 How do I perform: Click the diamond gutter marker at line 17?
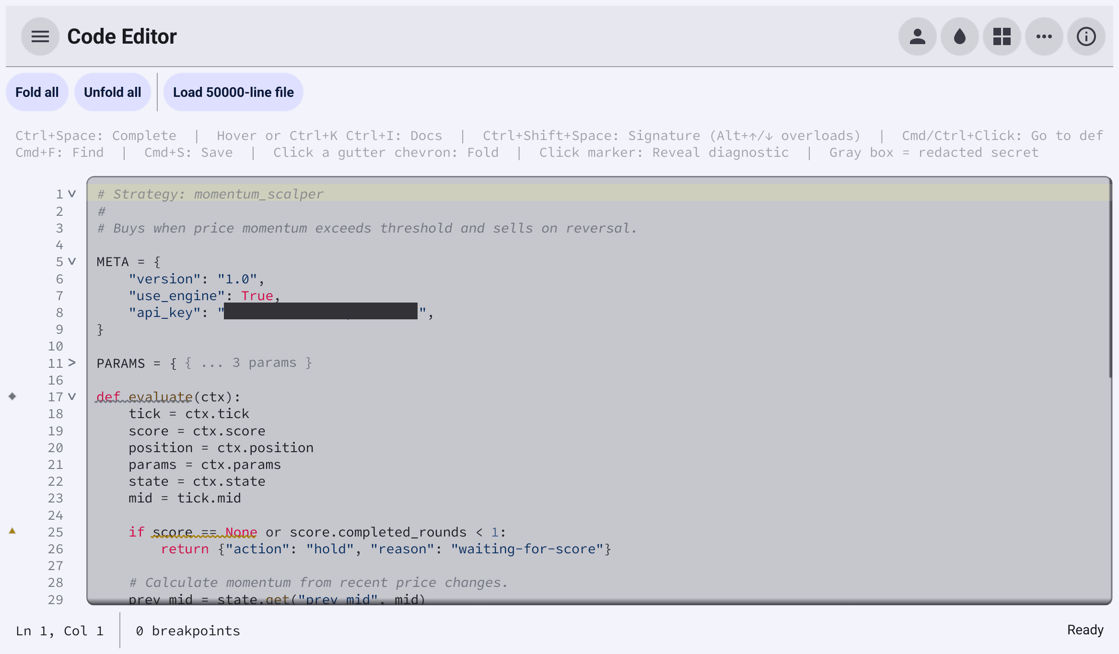[x=12, y=396]
